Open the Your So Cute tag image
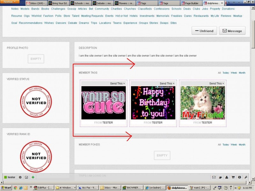Screen dimensions: 255x191 coord(104,103)
